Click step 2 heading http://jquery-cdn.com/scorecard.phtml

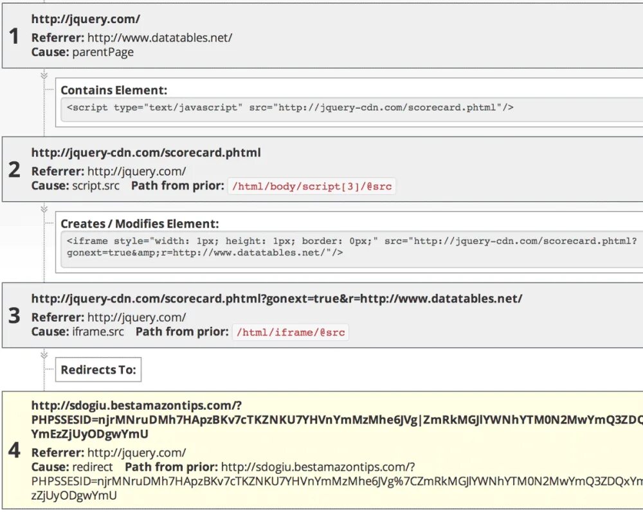point(146,152)
